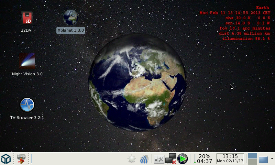Open the cube-shaped main menu button

6,159
